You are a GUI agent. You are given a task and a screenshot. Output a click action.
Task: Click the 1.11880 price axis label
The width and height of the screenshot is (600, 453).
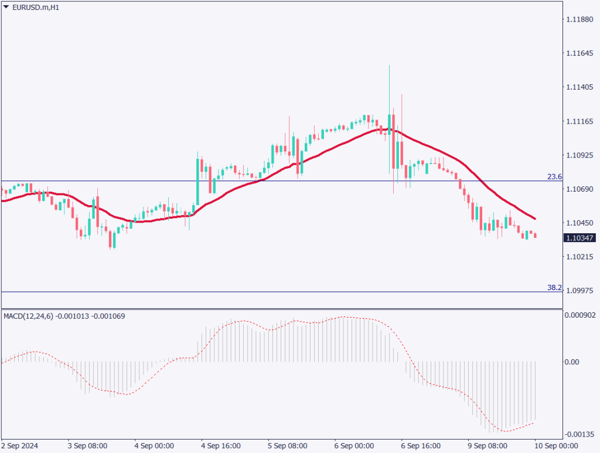579,19
